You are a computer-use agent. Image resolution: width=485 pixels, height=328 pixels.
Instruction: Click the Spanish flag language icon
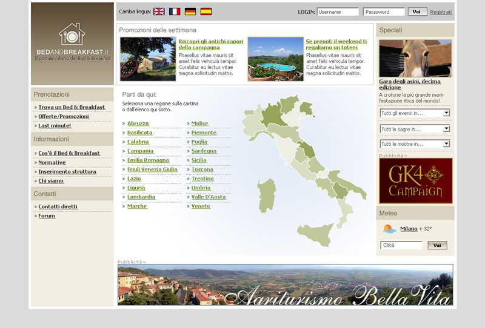click(206, 11)
